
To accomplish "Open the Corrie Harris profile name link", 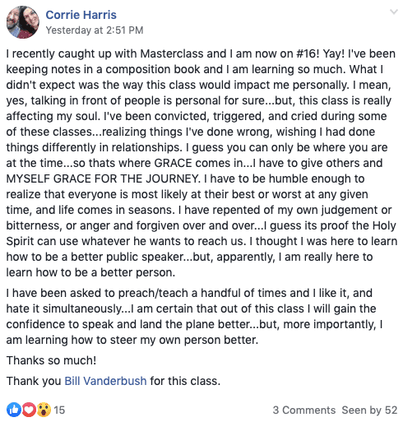I will tap(81, 15).
